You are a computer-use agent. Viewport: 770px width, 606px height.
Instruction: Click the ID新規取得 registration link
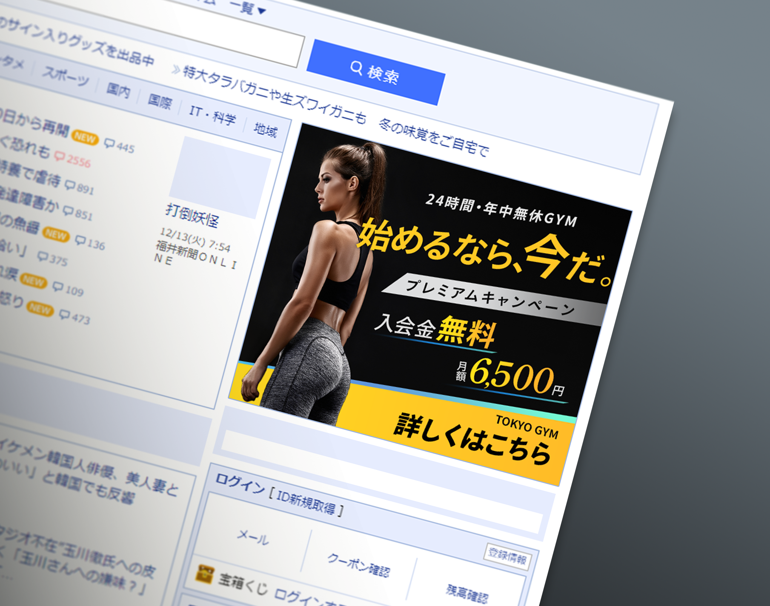click(306, 502)
